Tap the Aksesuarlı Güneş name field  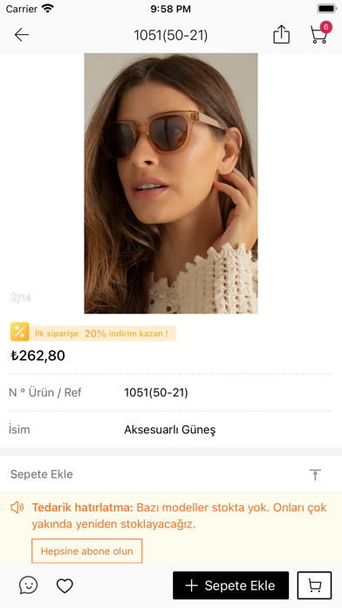click(170, 430)
